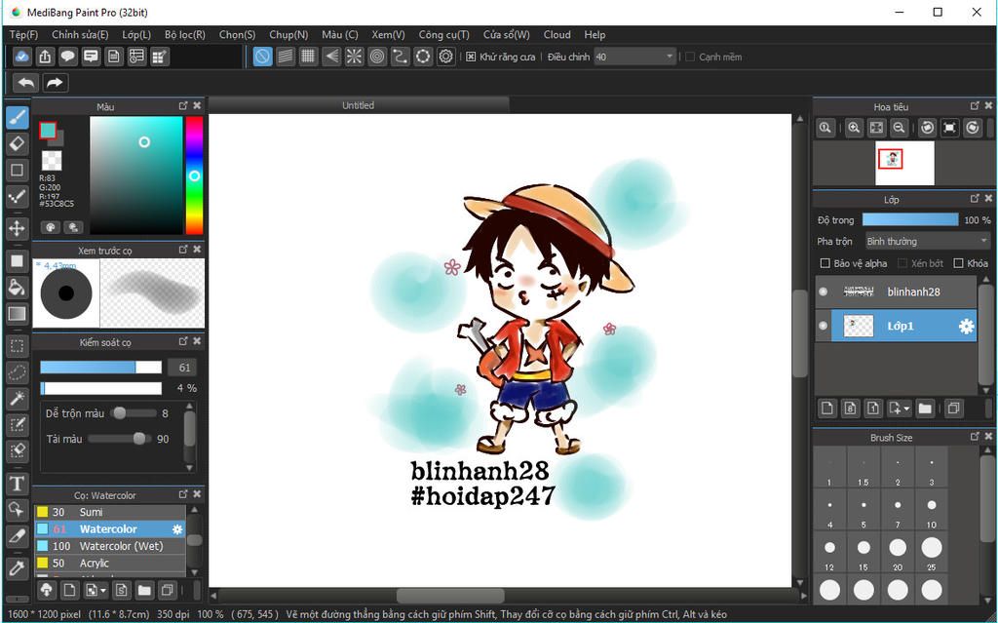Image resolution: width=998 pixels, height=623 pixels.
Task: Open snap settings gear icon
Action: (445, 57)
